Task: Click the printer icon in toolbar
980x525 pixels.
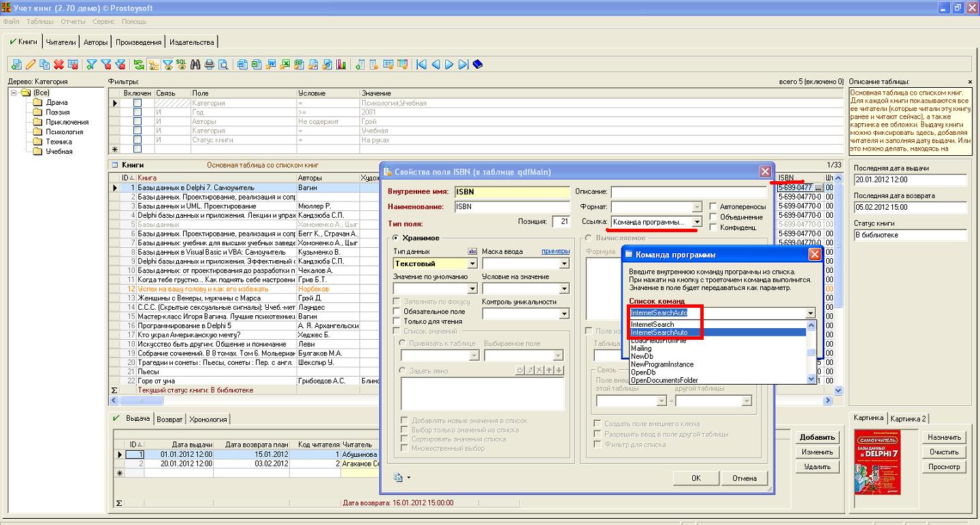Action: click(210, 65)
